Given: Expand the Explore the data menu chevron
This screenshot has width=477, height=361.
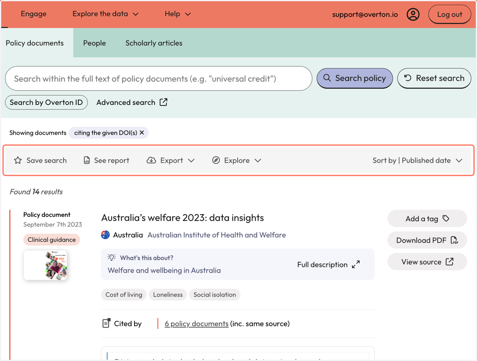Looking at the screenshot, I should [x=136, y=14].
